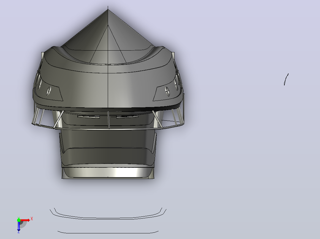Select the center vertical railing post
This screenshot has height=239, width=320.
(109, 120)
